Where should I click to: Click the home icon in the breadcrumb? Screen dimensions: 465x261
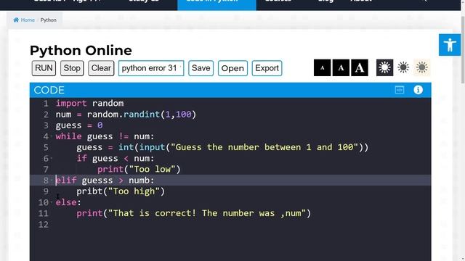16,20
